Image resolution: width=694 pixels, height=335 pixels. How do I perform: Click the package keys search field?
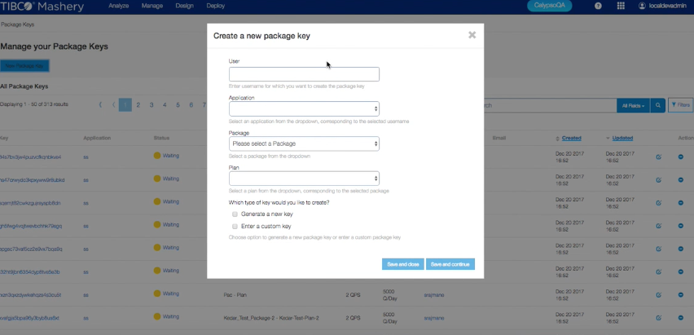click(x=550, y=105)
